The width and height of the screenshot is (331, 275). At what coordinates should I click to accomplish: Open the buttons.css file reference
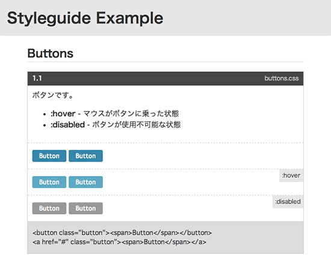[282, 78]
